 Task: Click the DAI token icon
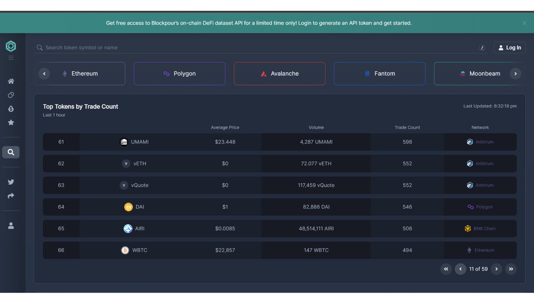[128, 207]
